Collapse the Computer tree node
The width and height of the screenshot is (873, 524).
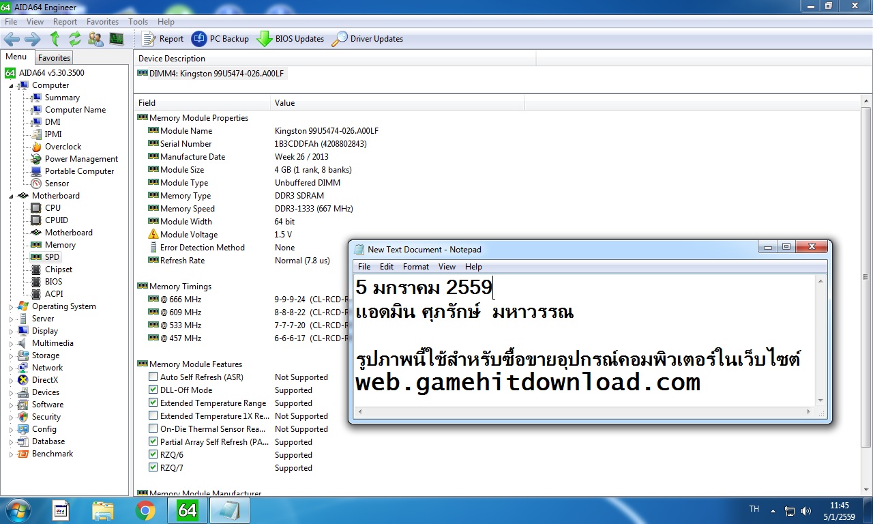tap(11, 85)
